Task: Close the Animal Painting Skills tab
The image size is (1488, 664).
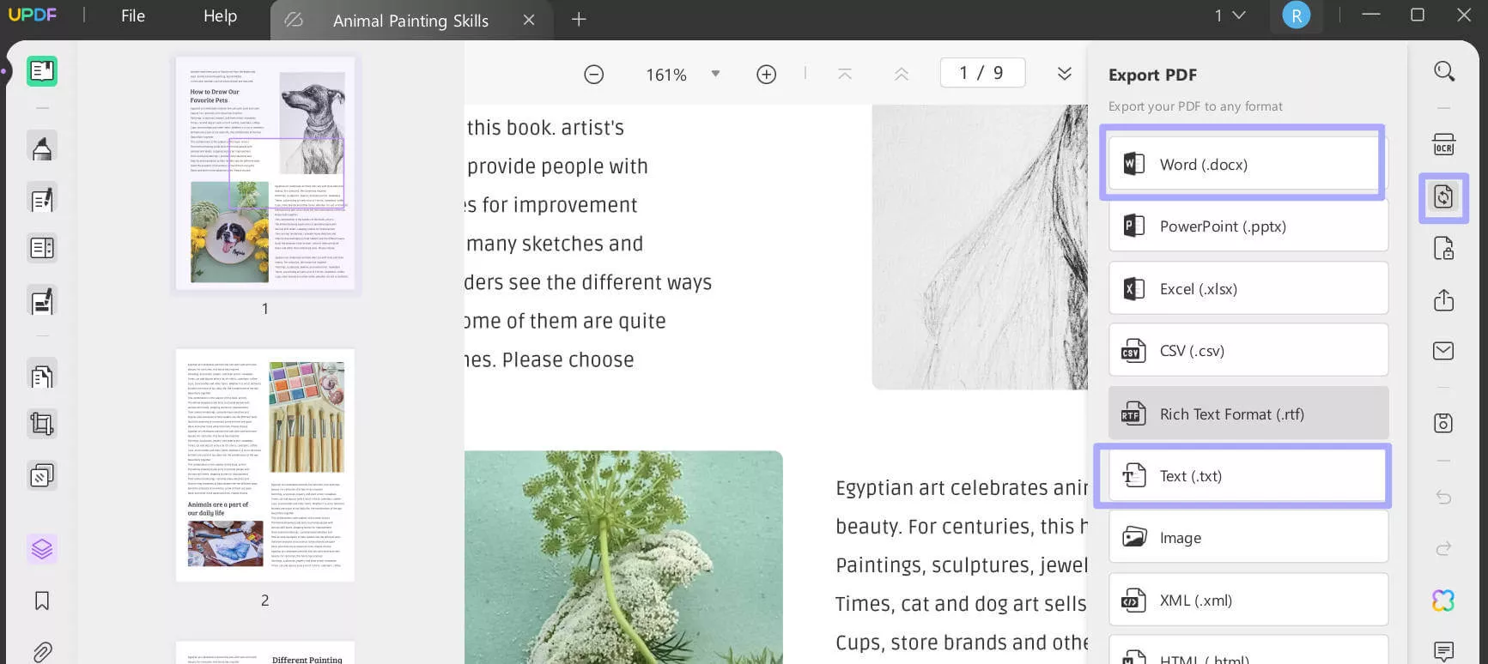Action: [529, 20]
